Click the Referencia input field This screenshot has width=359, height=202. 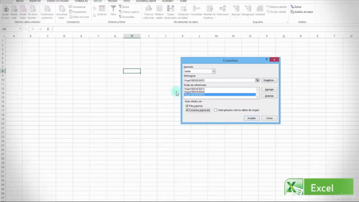219,80
